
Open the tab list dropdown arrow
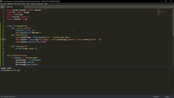(172, 7)
